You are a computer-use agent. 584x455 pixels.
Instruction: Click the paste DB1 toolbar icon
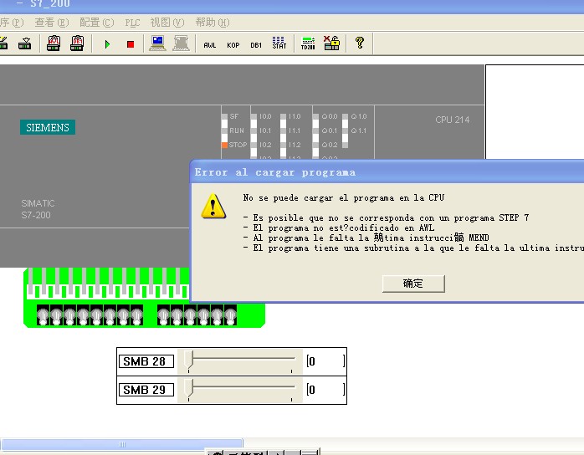77,43
